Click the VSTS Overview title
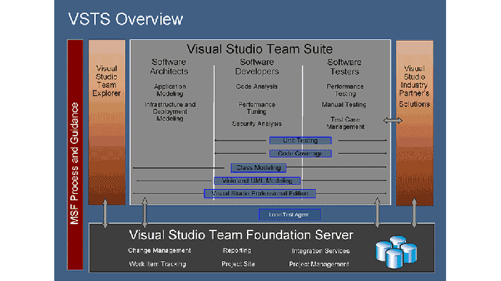 (x=125, y=19)
